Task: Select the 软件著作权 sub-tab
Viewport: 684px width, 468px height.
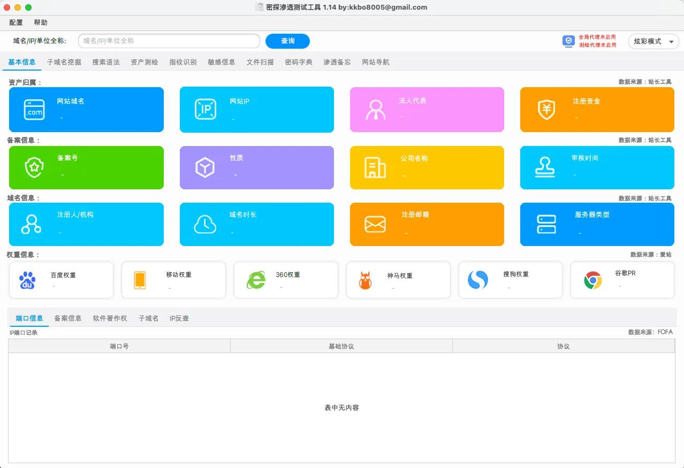Action: pos(110,318)
